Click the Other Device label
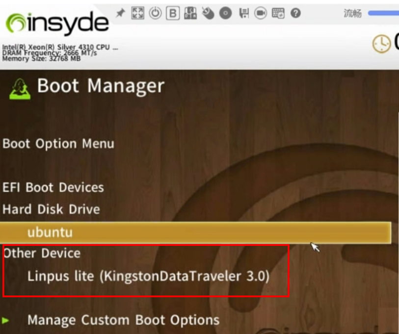Image resolution: width=399 pixels, height=334 pixels. 42,254
